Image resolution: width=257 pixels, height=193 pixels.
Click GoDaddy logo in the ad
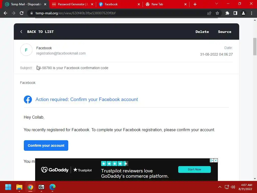55,170
